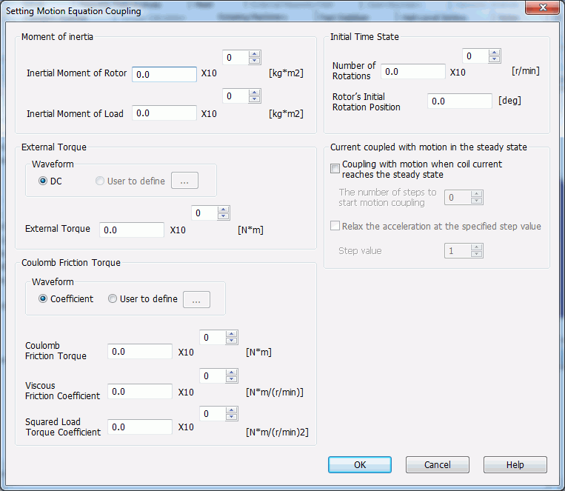The height and width of the screenshot is (491, 565).
Task: Decrease Coulomb Friction Torque exponent spinner
Action: tap(232, 341)
